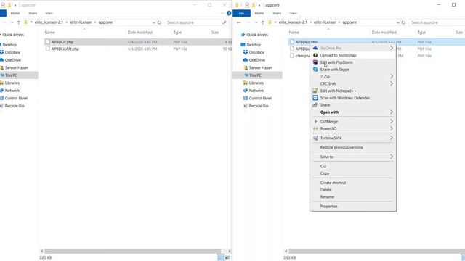Image resolution: width=465 pixels, height=261 pixels.
Task: Click the refresh icon in left window address bar
Action: click(159, 22)
